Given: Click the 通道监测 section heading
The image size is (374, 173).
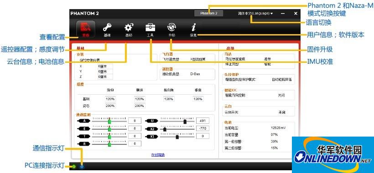Looking at the screenshot, I should pos(83,115).
